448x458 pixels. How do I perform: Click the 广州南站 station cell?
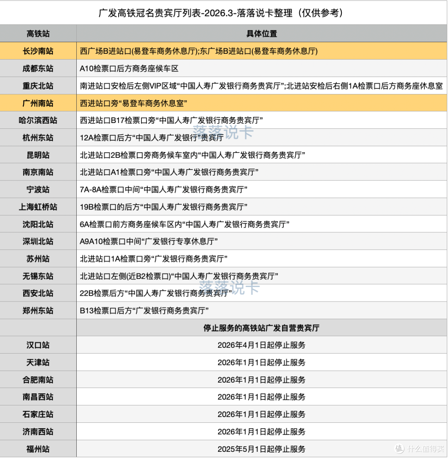click(38, 103)
